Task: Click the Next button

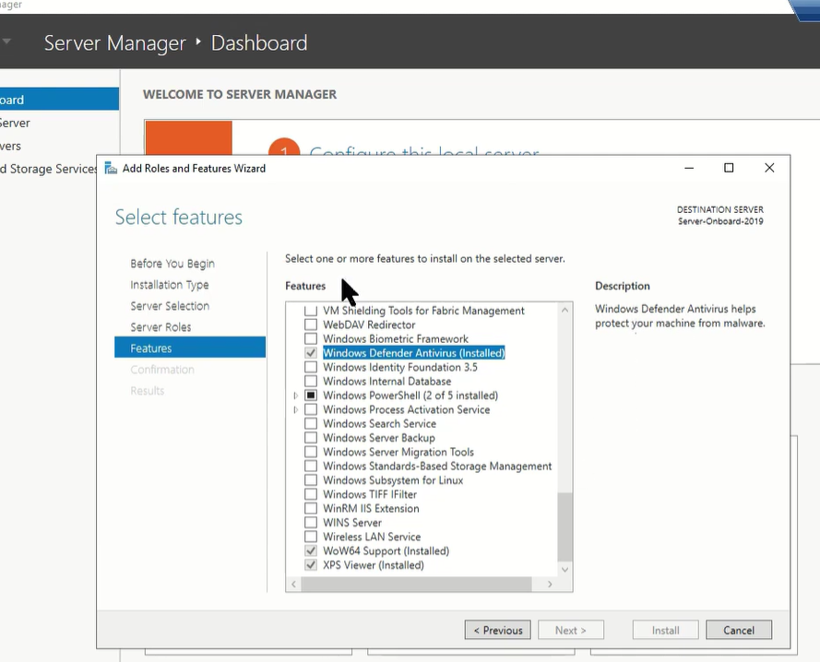Action: point(571,630)
